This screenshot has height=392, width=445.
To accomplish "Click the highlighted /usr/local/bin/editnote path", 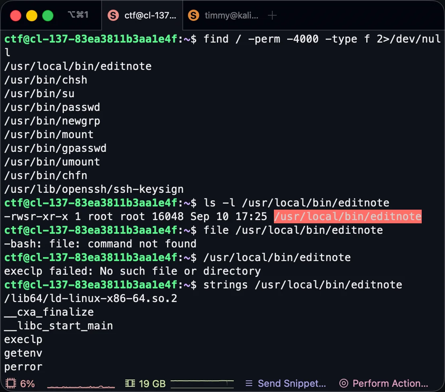I will pos(347,216).
